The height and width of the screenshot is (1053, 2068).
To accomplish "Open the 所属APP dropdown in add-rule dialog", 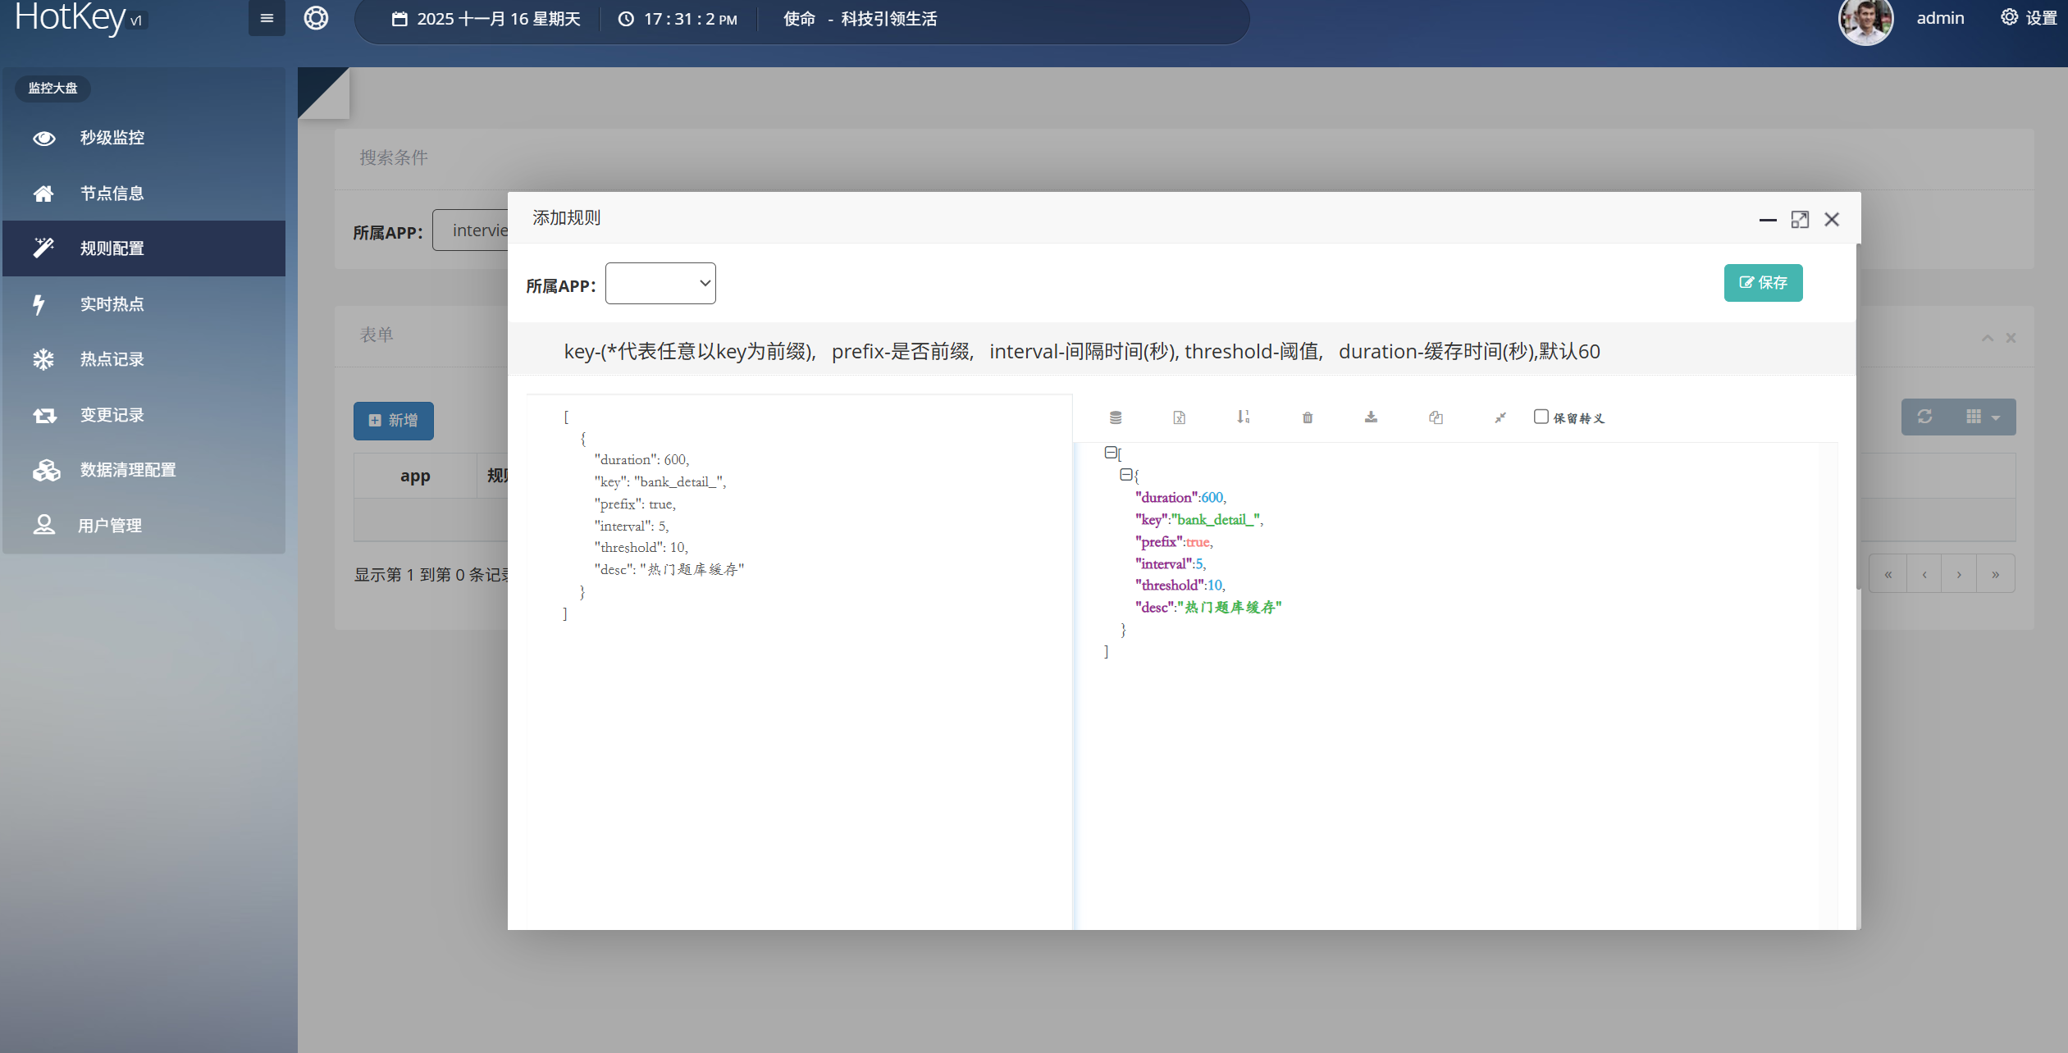I will tap(660, 283).
